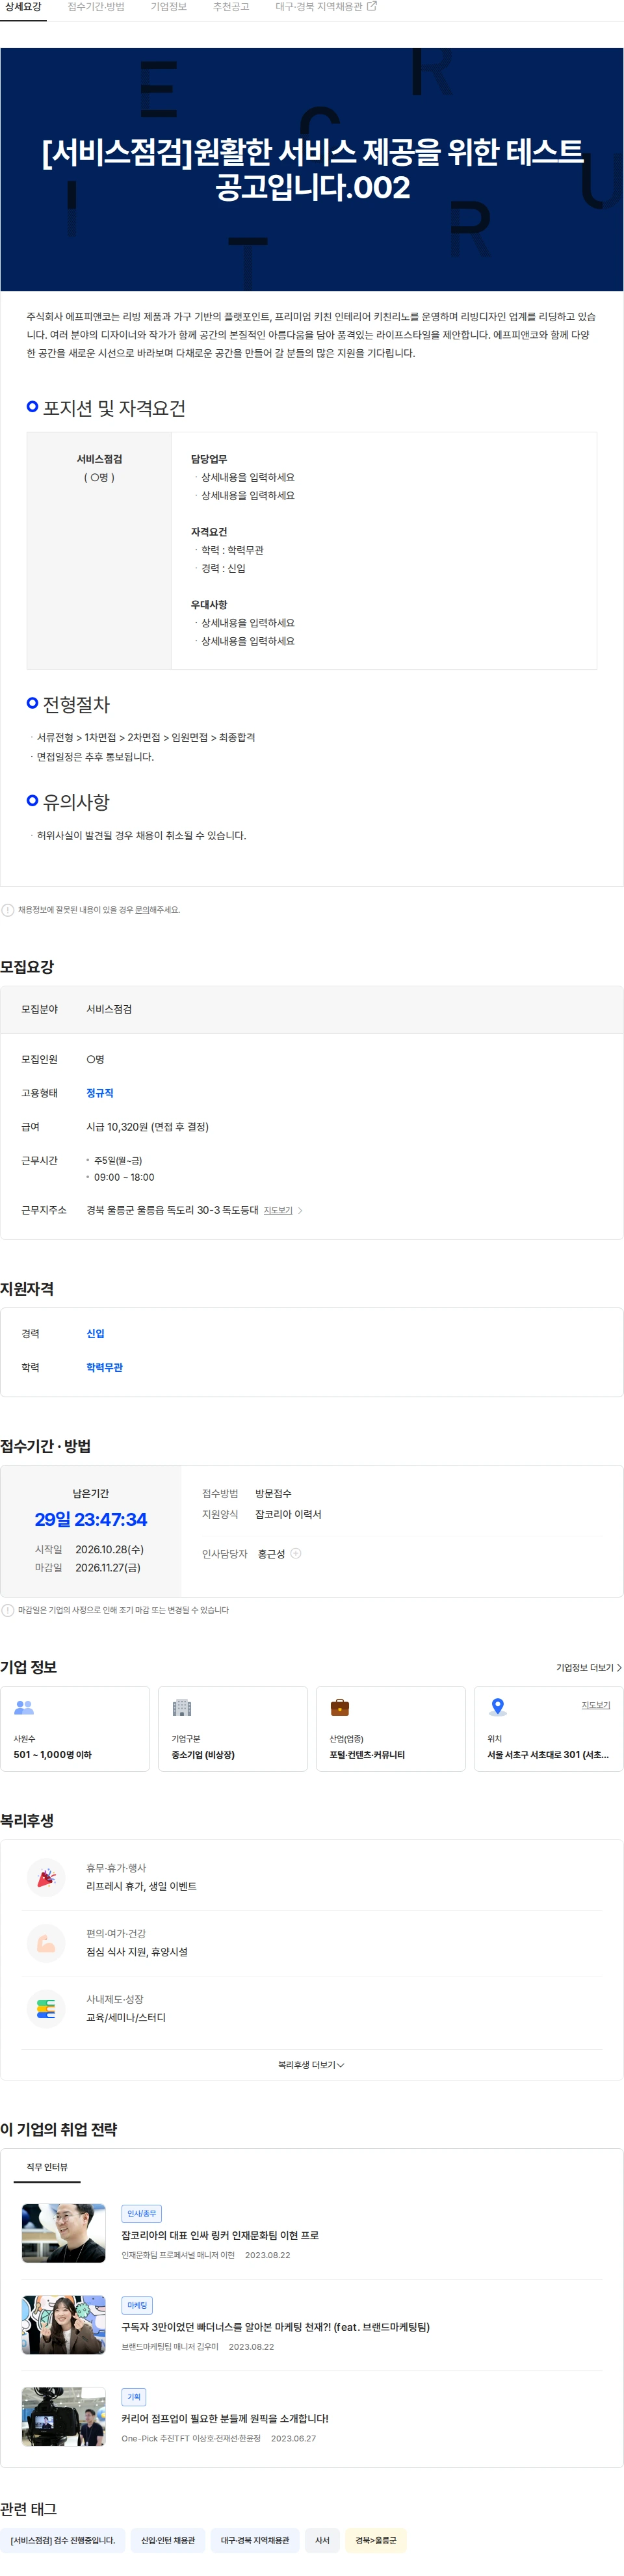Open 기업정보 더보기 link
This screenshot has height=2576, width=624.
point(589,1667)
